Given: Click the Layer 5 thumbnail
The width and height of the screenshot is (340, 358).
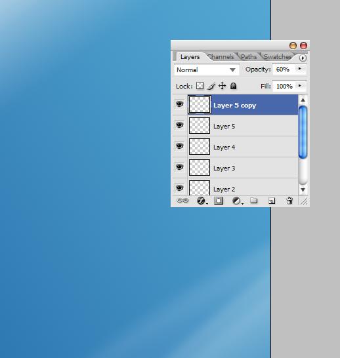Looking at the screenshot, I should point(200,126).
